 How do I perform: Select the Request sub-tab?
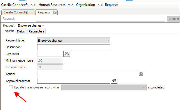tap(8, 31)
